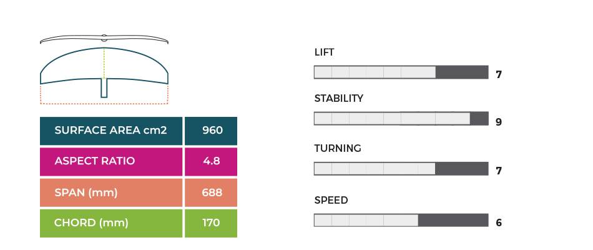This screenshot has width=593, height=250.
Task: Click the thin wing front-profile drawing
Action: coord(104,39)
